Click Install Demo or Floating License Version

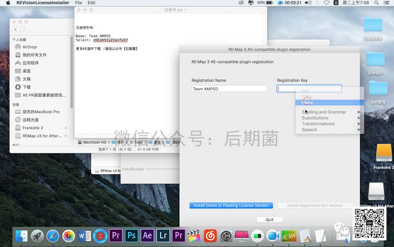tap(231, 205)
